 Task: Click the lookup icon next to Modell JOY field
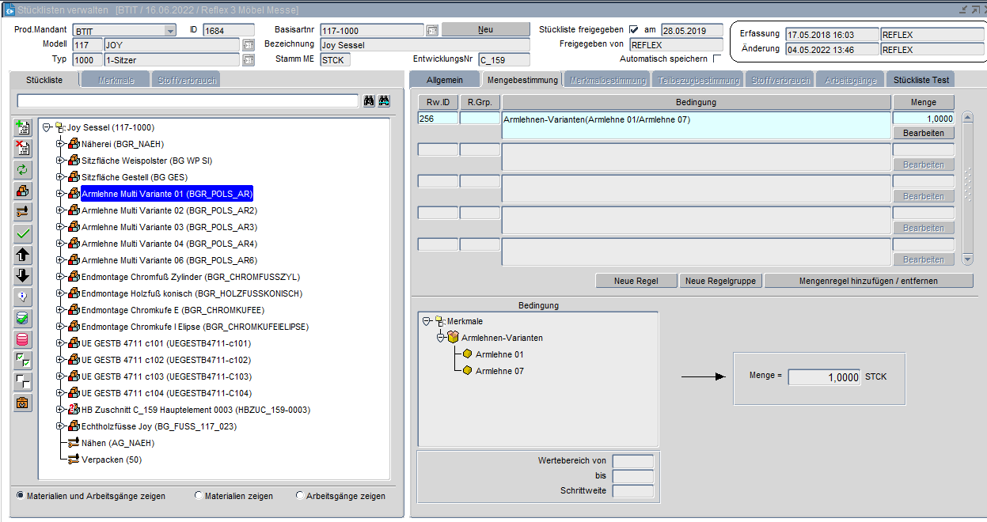coord(249,45)
